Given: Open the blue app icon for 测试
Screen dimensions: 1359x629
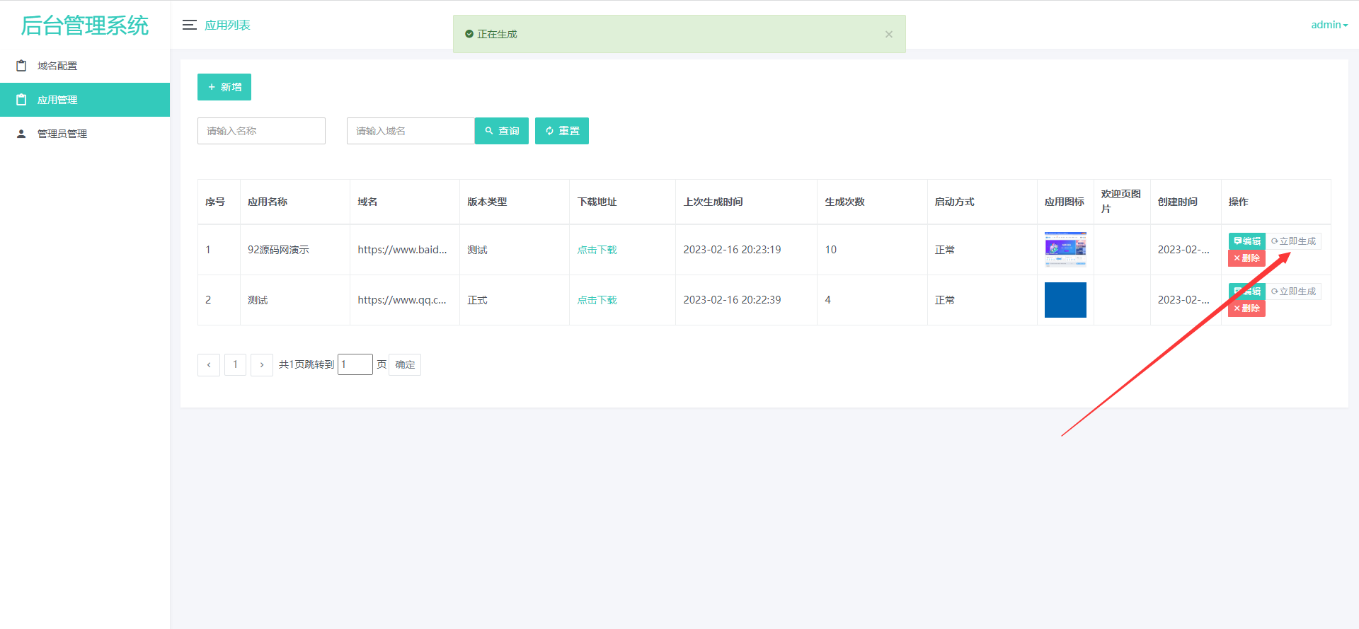Looking at the screenshot, I should (x=1065, y=300).
